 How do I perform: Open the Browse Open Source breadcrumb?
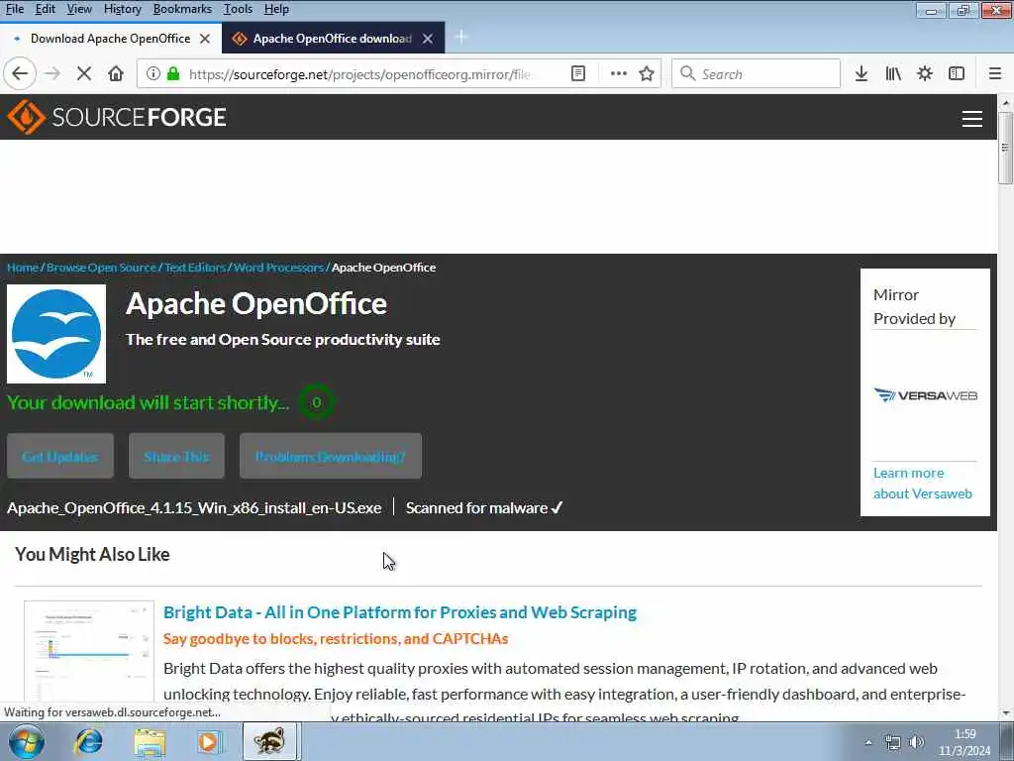[x=102, y=268]
